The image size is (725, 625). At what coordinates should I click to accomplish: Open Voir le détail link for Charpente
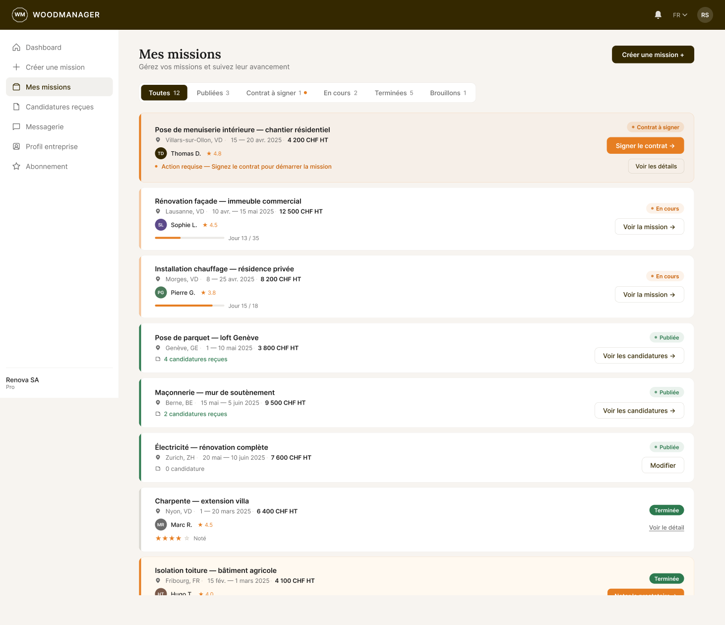click(666, 528)
